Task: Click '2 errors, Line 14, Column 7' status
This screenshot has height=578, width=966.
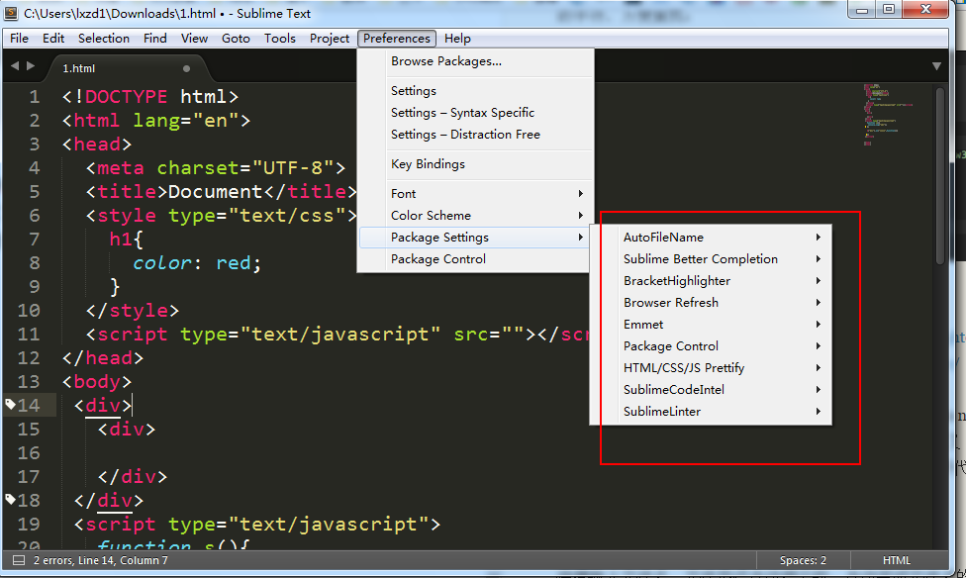Action: (100, 560)
